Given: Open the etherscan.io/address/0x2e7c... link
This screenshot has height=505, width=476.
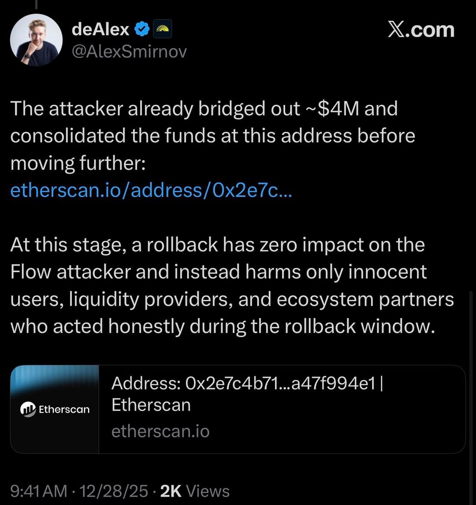Looking at the screenshot, I should coord(151,190).
